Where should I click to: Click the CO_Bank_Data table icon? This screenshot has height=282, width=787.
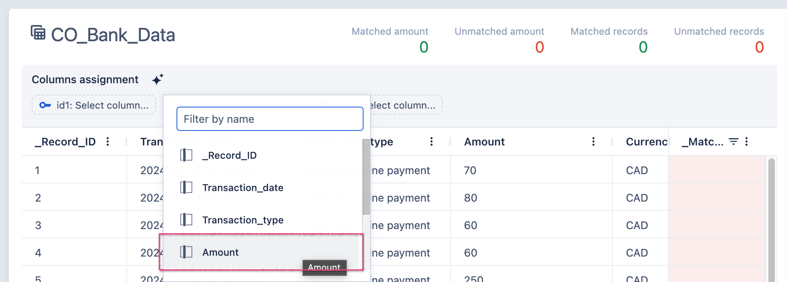click(38, 33)
